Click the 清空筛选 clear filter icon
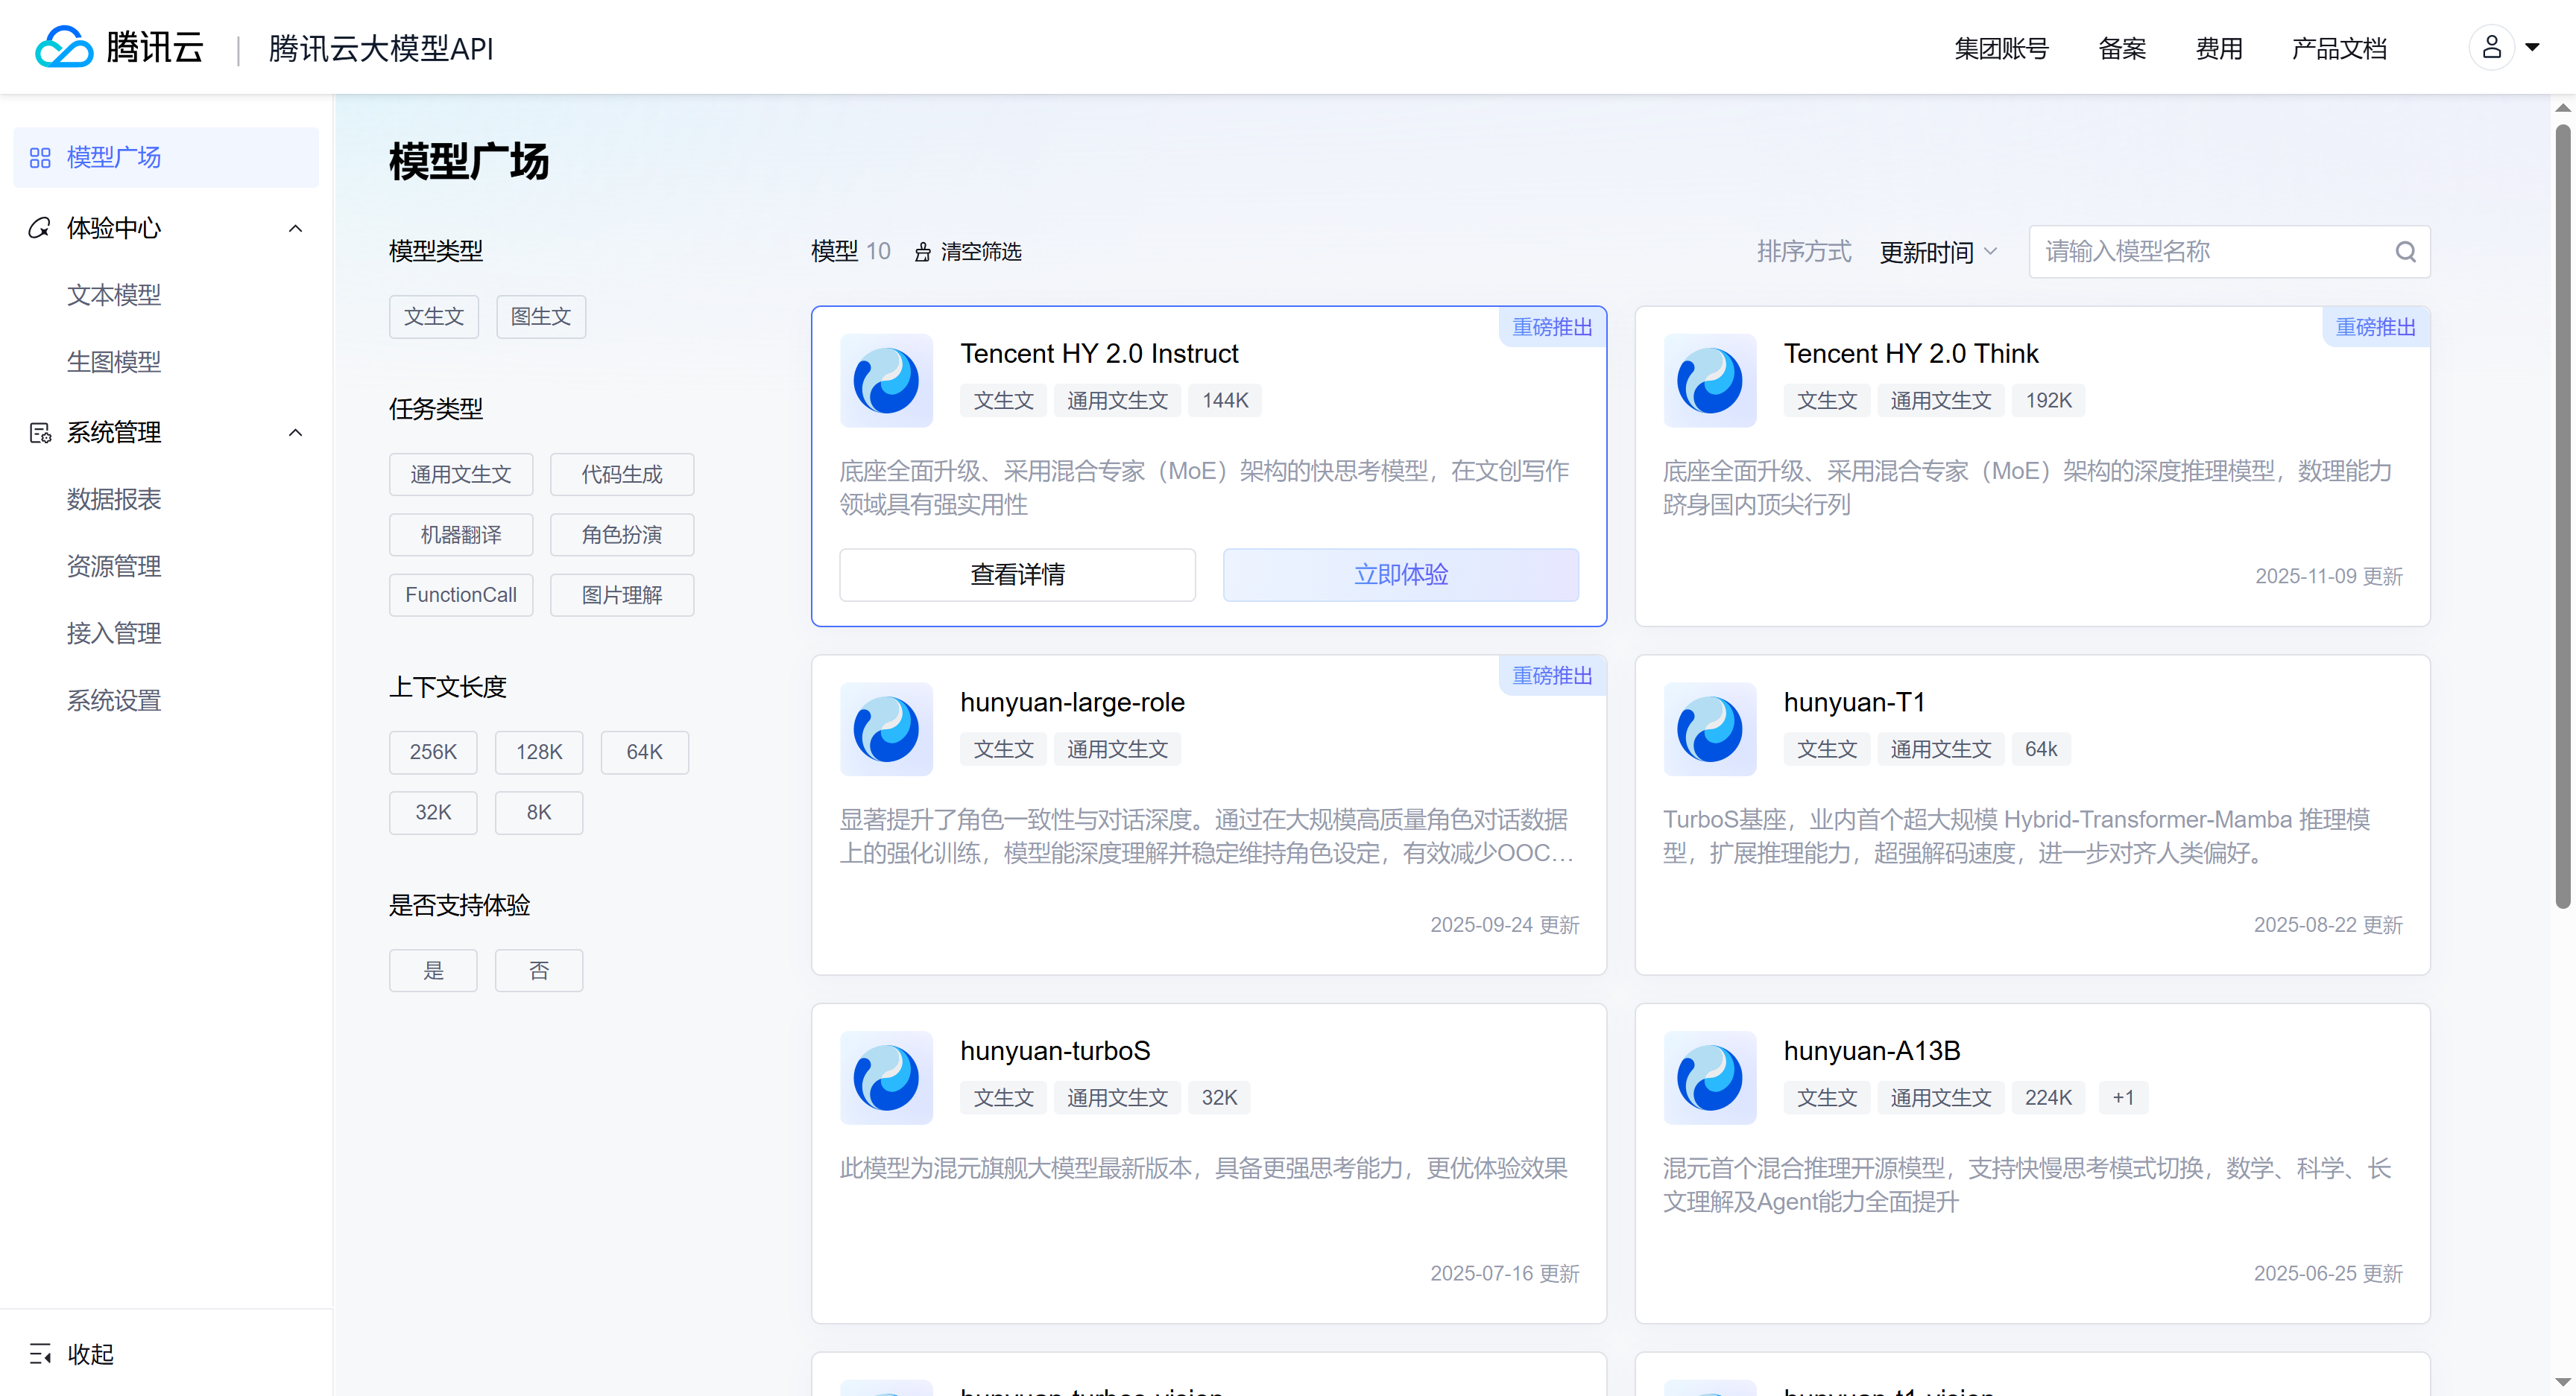2576x1396 pixels. [x=922, y=252]
